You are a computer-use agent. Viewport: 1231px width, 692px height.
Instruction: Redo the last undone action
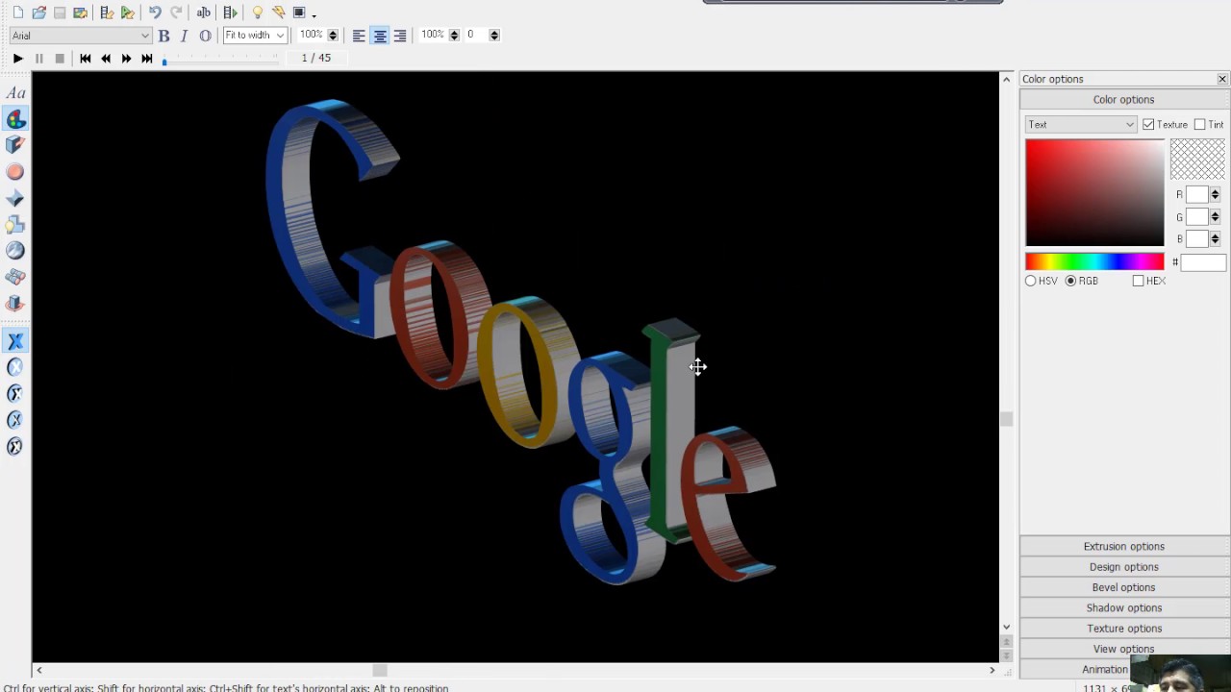click(177, 12)
